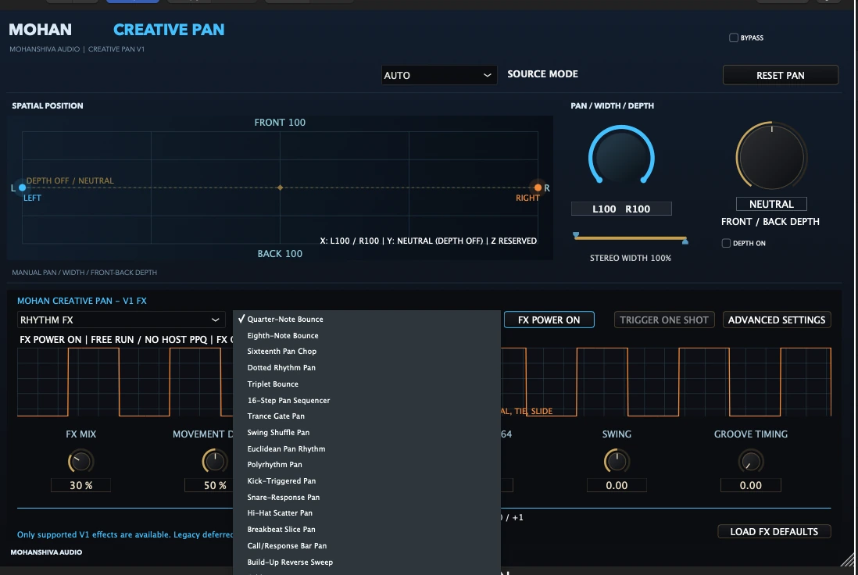Toggle the FX POWER ON button

pos(549,320)
